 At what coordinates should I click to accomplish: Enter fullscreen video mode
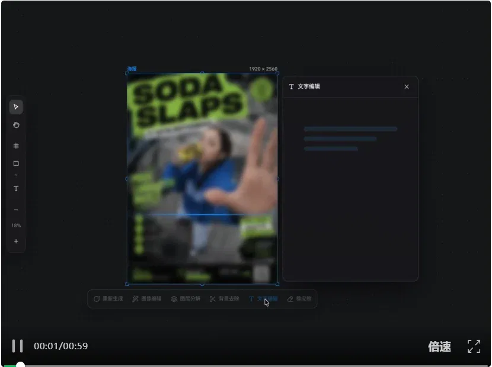(x=474, y=346)
